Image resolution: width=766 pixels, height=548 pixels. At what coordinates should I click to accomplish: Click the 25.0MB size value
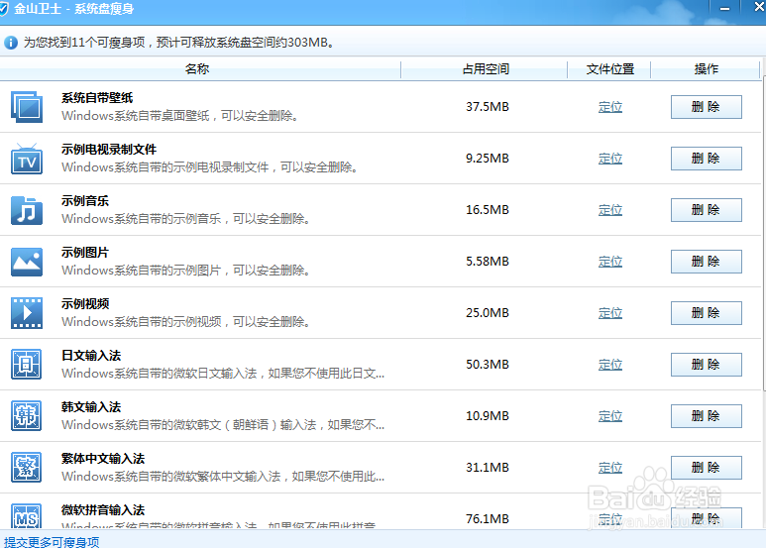[x=488, y=313]
